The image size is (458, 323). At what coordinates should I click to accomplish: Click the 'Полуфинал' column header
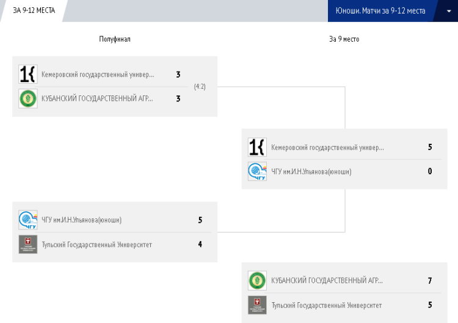pos(115,39)
